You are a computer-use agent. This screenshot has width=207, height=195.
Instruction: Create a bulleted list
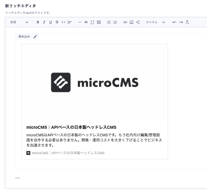pyautogui.click(x=109, y=22)
